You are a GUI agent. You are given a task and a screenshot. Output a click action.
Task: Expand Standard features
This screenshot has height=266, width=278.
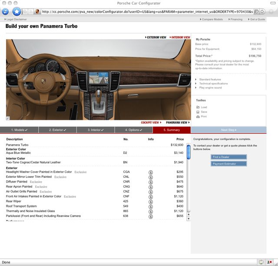210,79
